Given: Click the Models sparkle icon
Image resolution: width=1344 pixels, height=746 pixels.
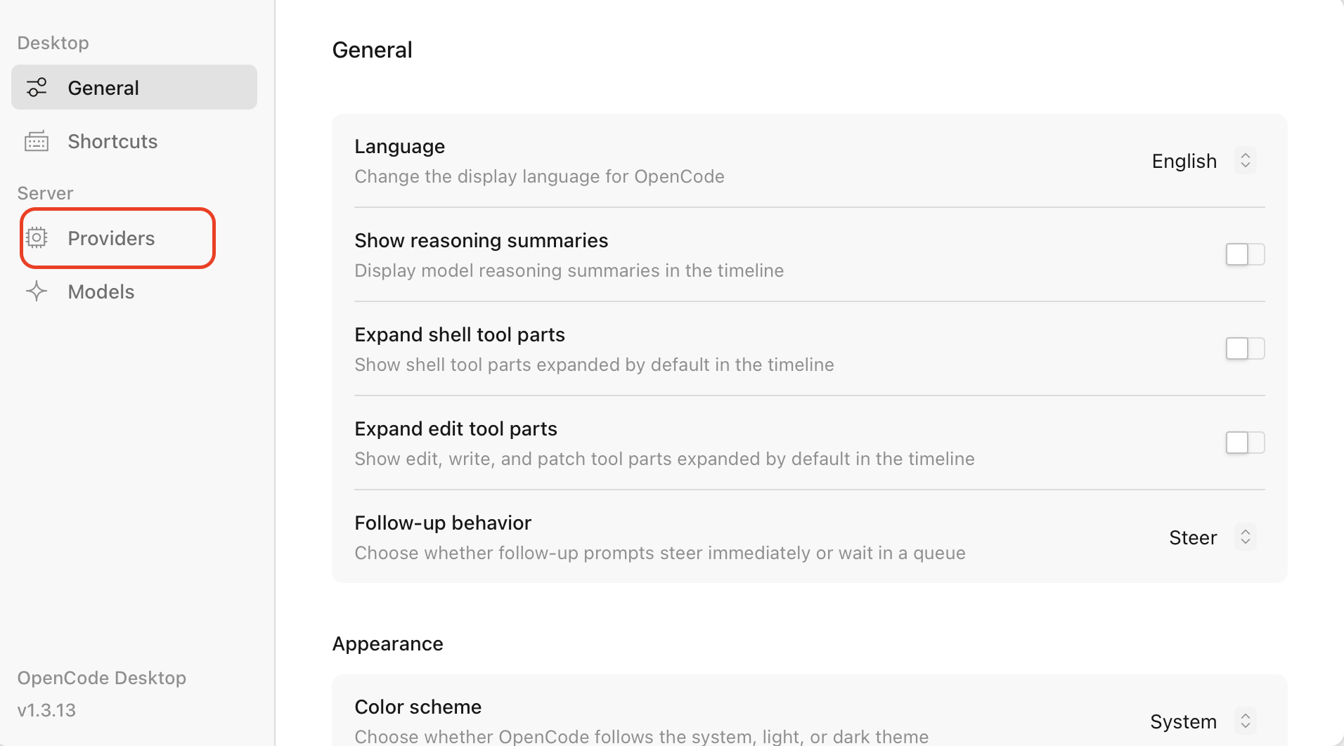Looking at the screenshot, I should pyautogui.click(x=37, y=292).
